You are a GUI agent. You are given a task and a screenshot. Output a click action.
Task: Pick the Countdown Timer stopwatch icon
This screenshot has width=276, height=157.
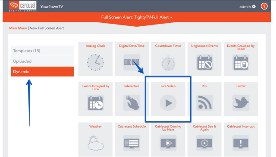[x=168, y=63]
